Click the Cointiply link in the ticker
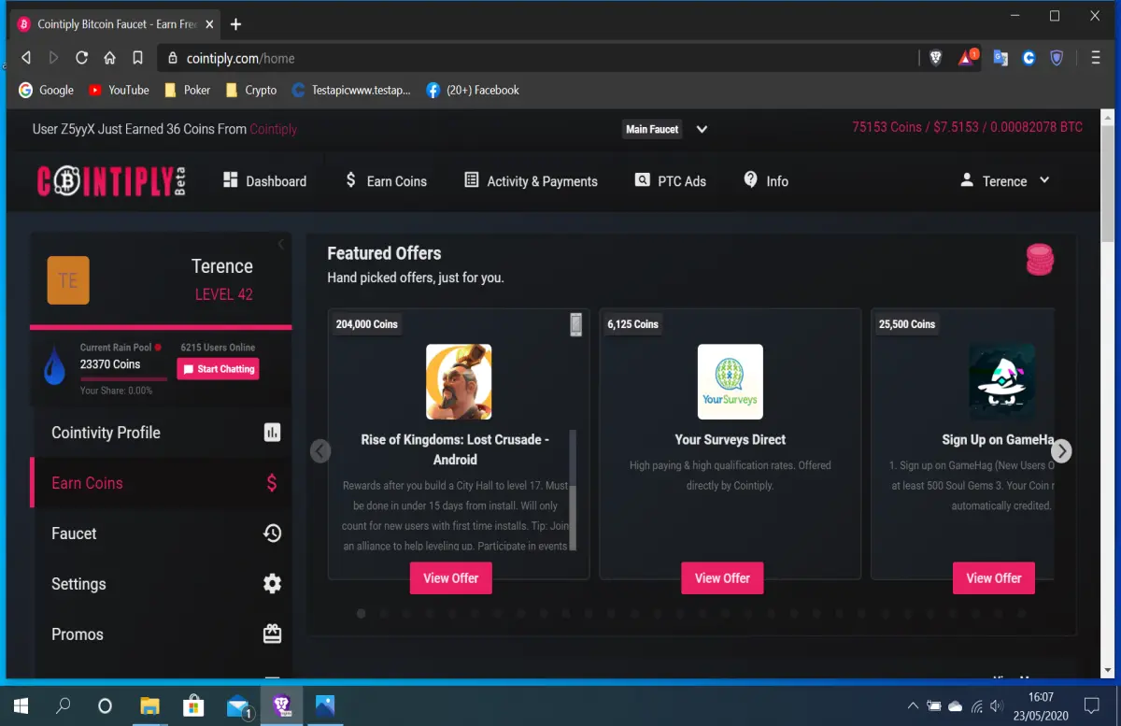This screenshot has width=1121, height=726. coord(274,129)
